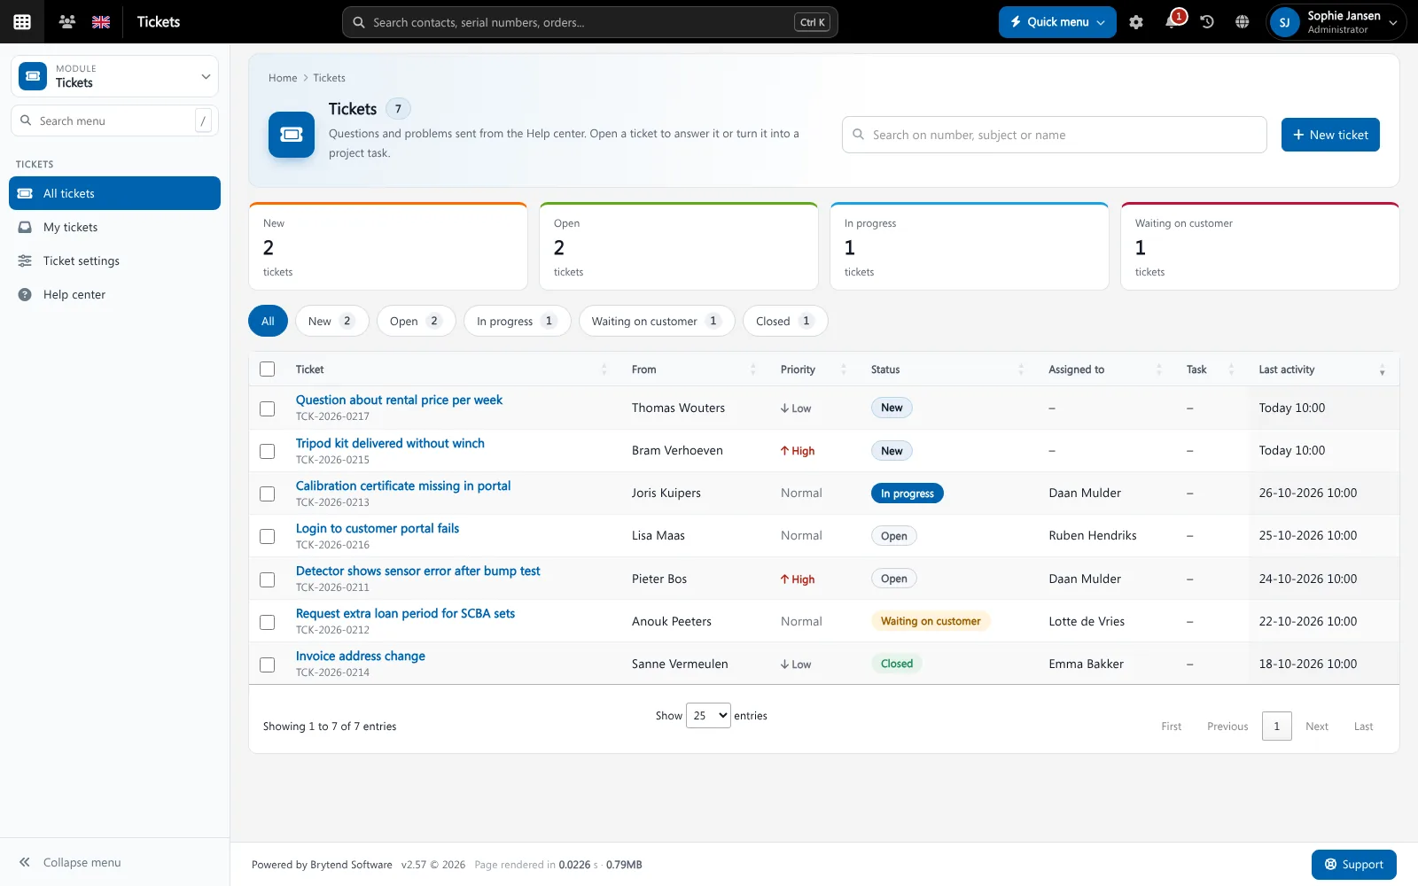Open the recent history clock icon

[x=1207, y=22]
